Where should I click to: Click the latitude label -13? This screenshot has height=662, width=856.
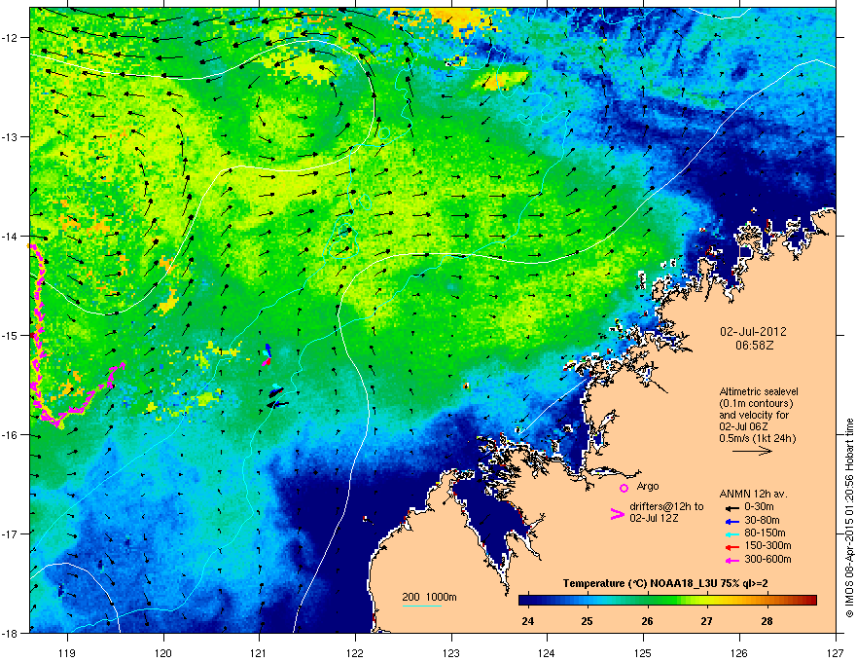(11, 137)
